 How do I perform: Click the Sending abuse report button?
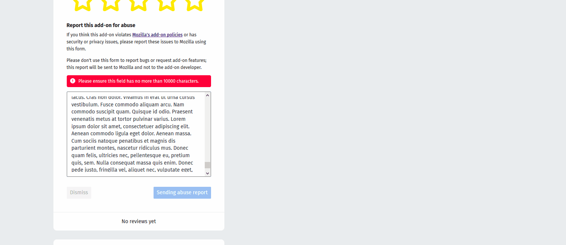coord(182,193)
